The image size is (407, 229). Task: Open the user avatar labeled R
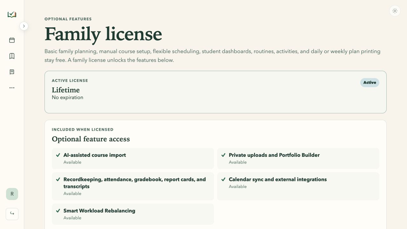pos(12,194)
